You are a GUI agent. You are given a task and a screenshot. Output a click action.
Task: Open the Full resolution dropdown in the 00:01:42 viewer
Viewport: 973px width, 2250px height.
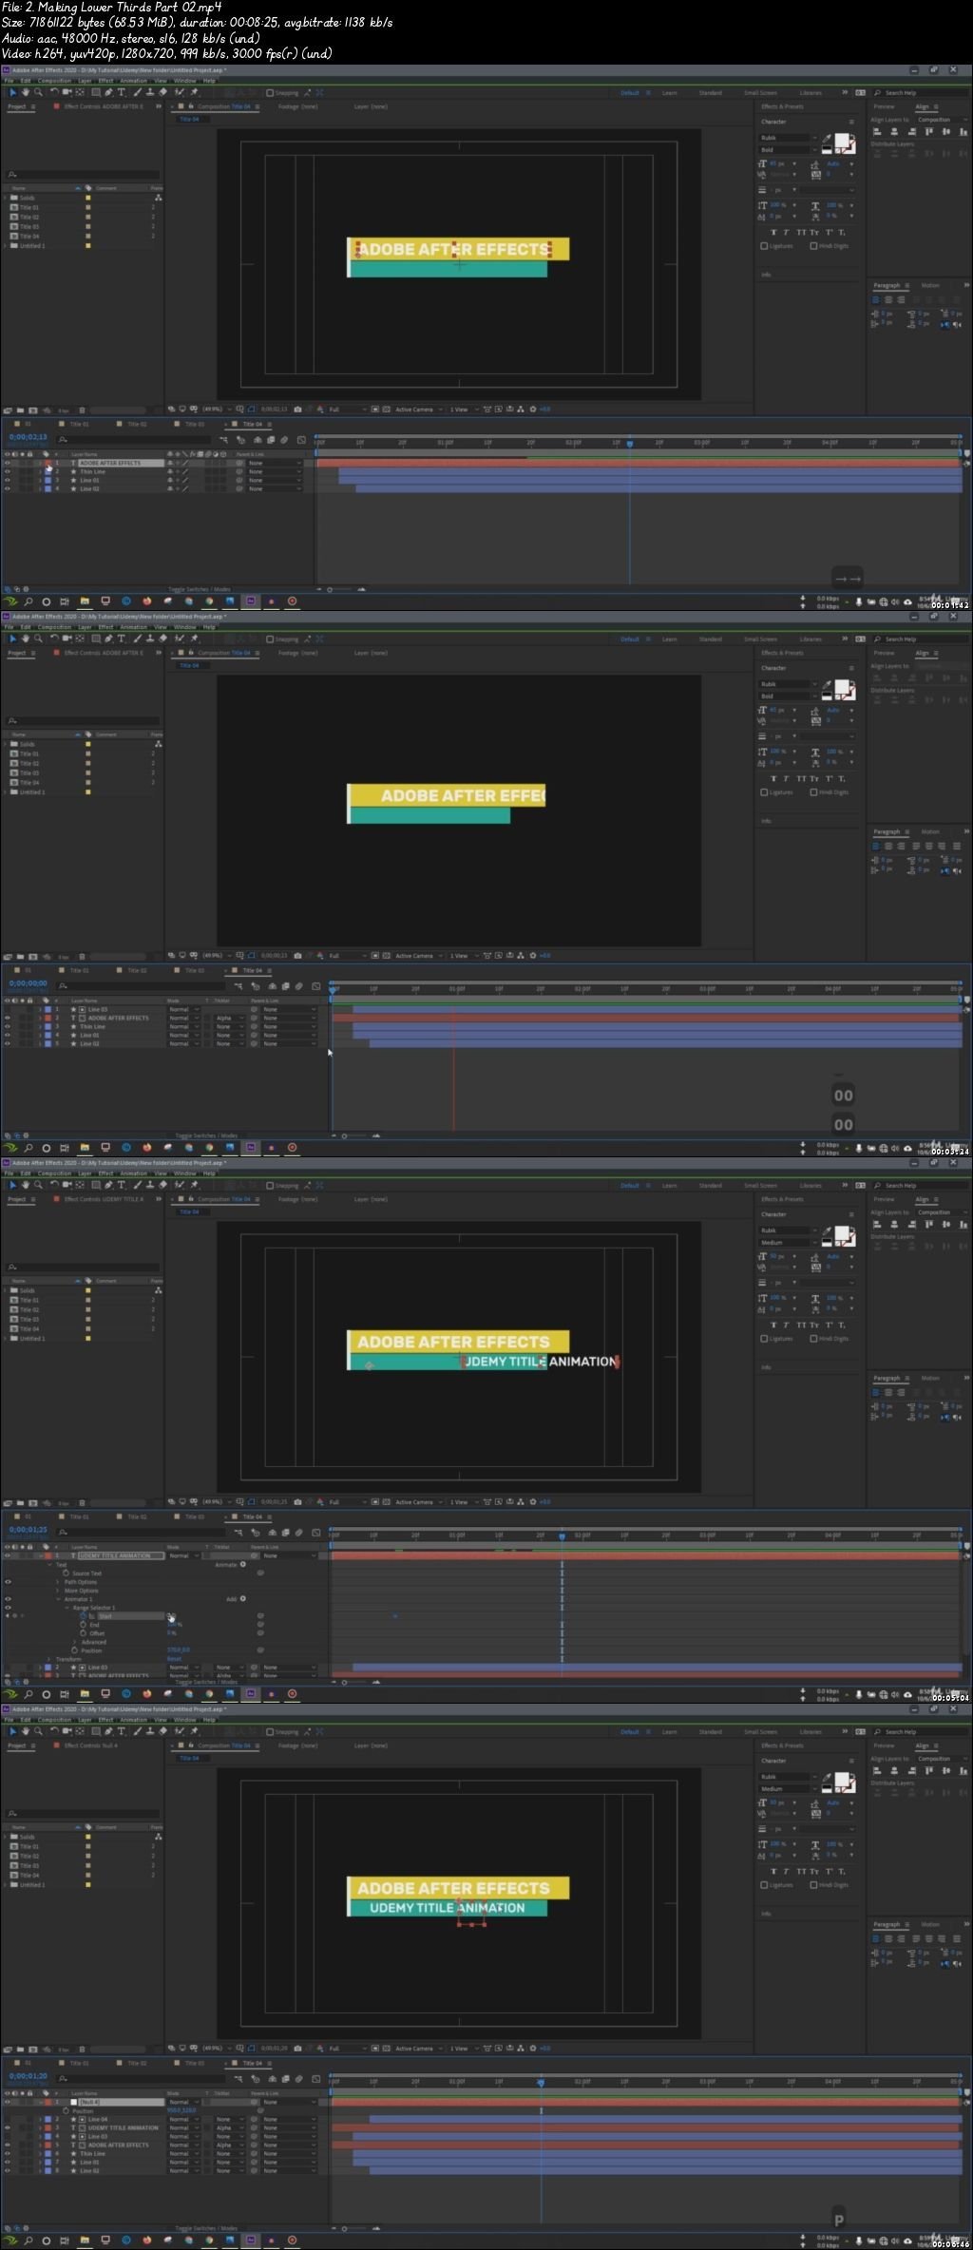tap(345, 410)
